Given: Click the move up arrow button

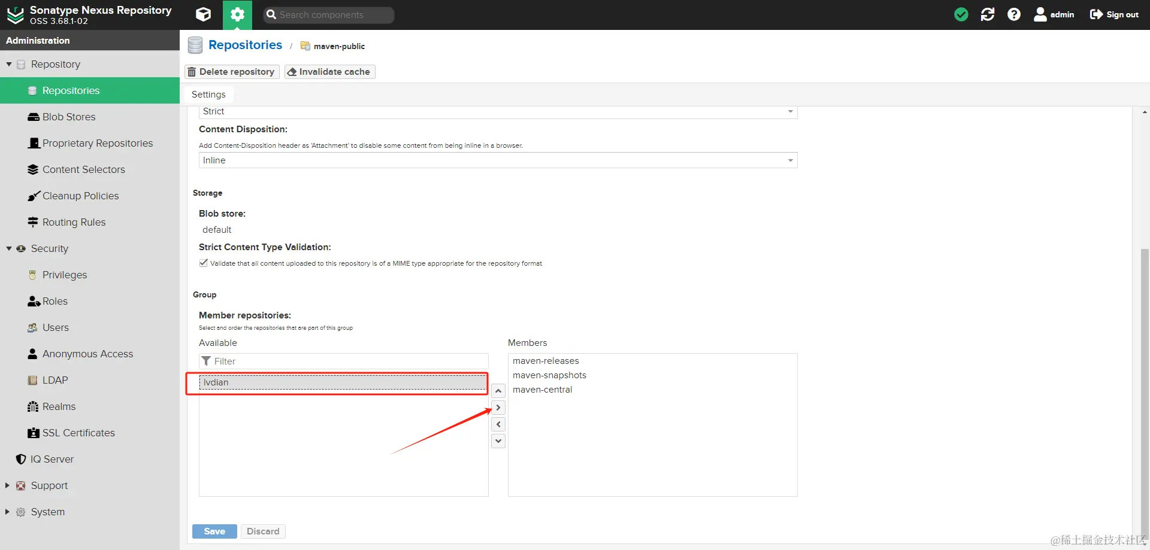Looking at the screenshot, I should [x=498, y=391].
